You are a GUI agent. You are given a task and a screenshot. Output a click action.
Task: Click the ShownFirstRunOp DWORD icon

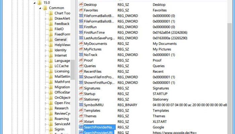click(81, 82)
